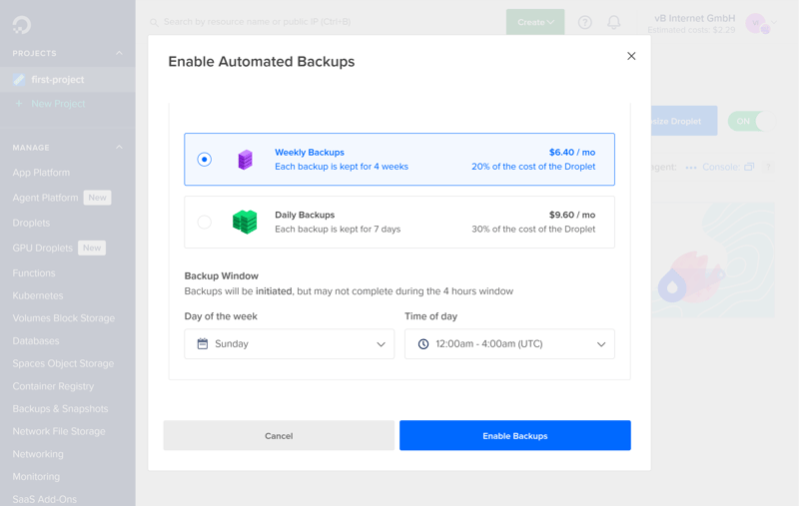Collapse the Projects section chevron
This screenshot has height=506, width=799.
[119, 53]
